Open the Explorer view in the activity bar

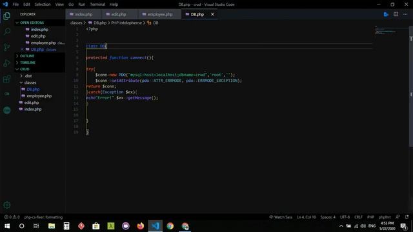coord(7,16)
